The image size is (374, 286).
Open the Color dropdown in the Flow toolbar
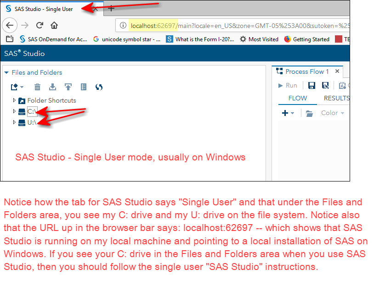point(333,113)
